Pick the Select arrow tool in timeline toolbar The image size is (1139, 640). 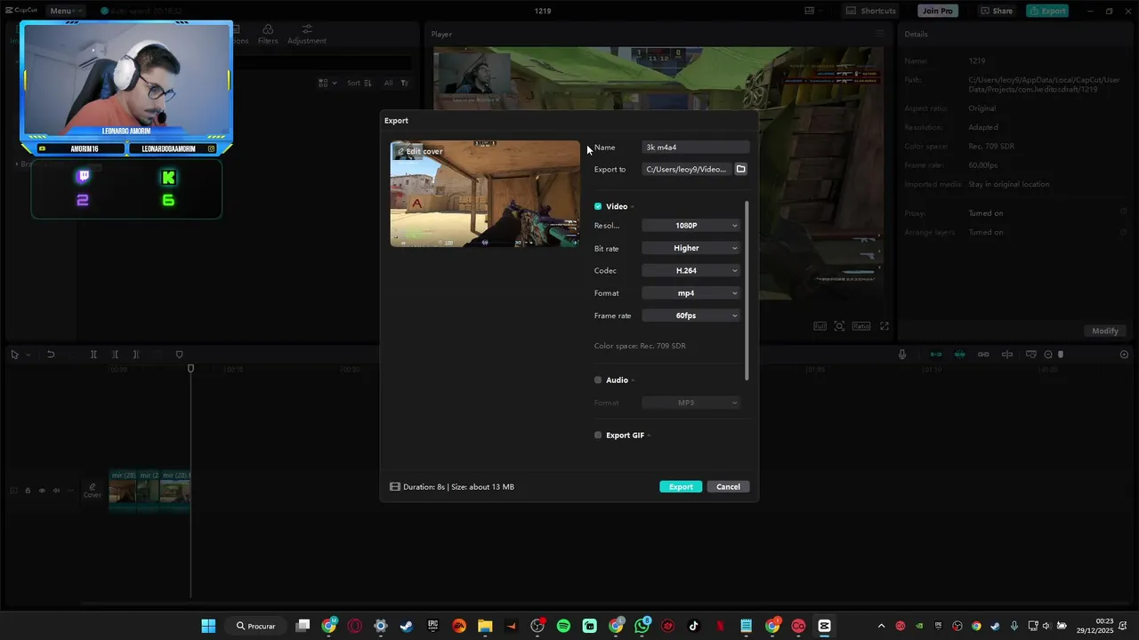(14, 355)
